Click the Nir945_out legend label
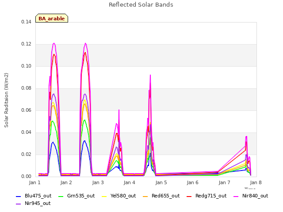 click(38, 203)
